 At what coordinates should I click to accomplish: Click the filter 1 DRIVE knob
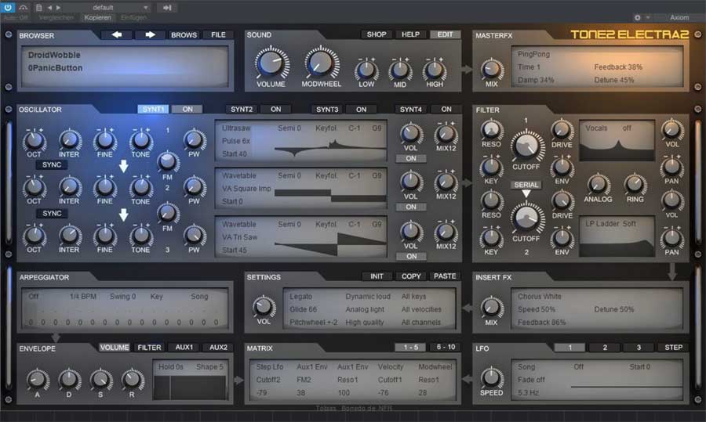(x=562, y=130)
